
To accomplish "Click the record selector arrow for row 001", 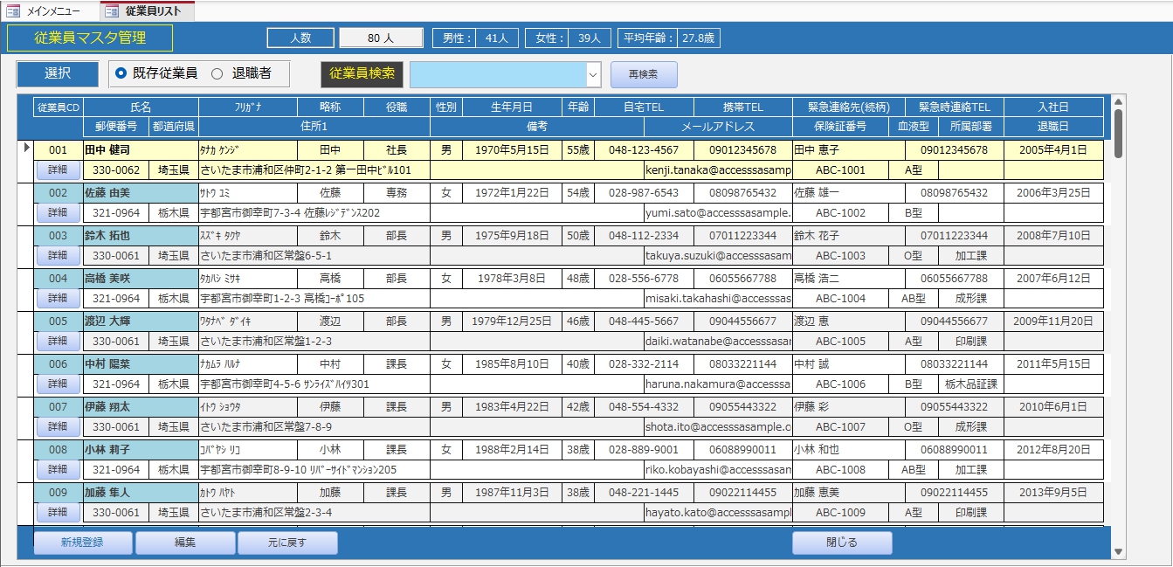I will click(26, 149).
